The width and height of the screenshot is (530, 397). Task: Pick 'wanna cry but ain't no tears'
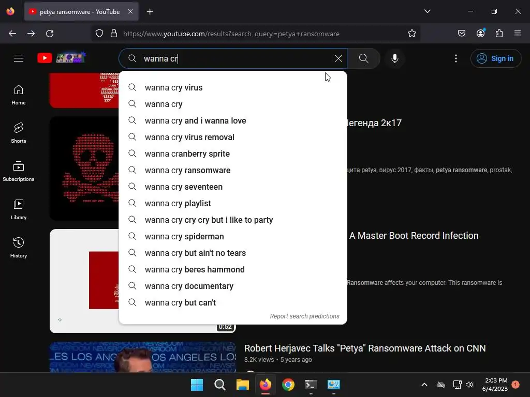(x=233, y=253)
